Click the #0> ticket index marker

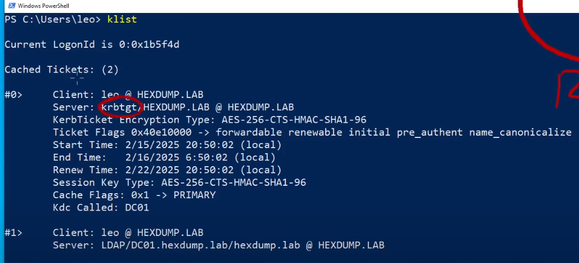[x=14, y=95]
